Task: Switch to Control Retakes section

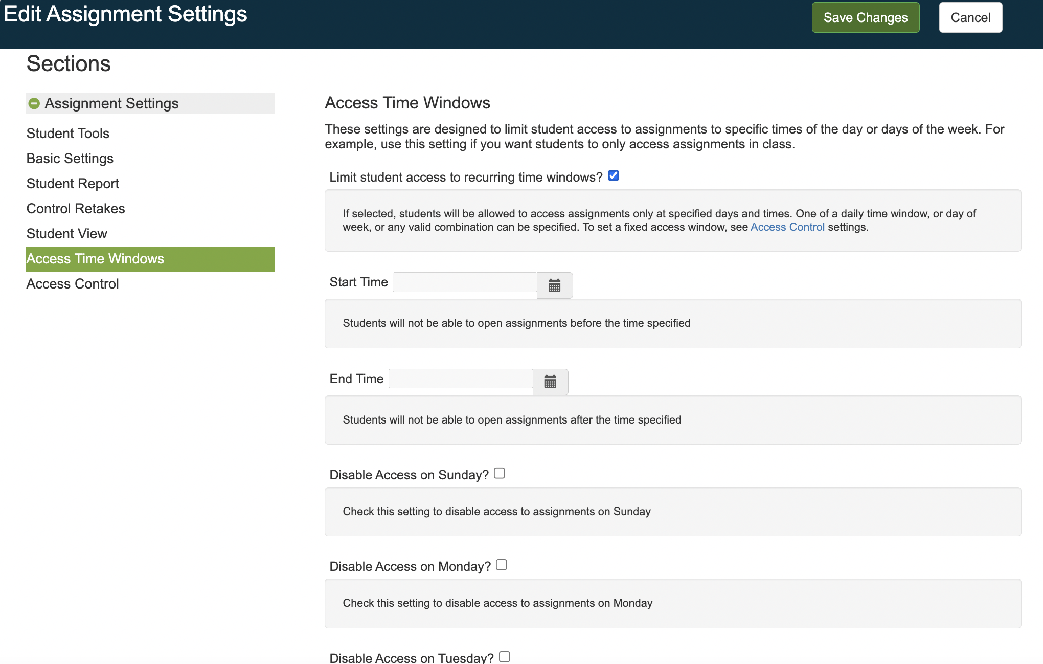Action: [x=76, y=209]
